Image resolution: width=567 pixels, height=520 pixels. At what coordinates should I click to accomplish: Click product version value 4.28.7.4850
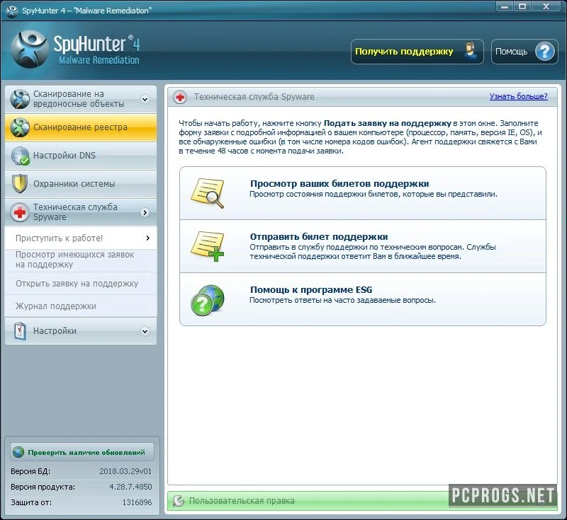coord(130,487)
